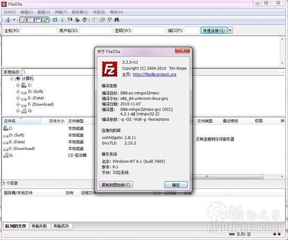
Task: Open the 帮助(H) menu
Action: [116, 12]
